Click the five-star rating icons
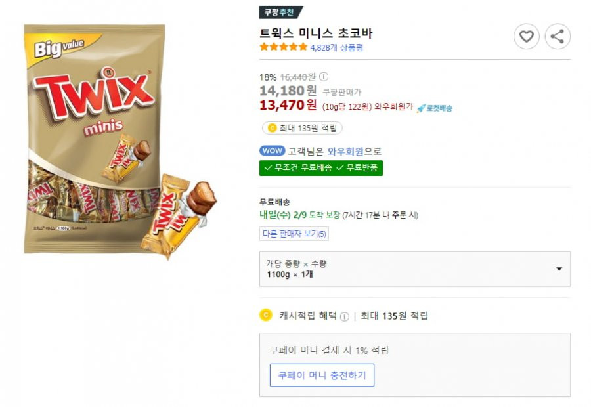The width and height of the screenshot is (591, 407). [x=284, y=47]
